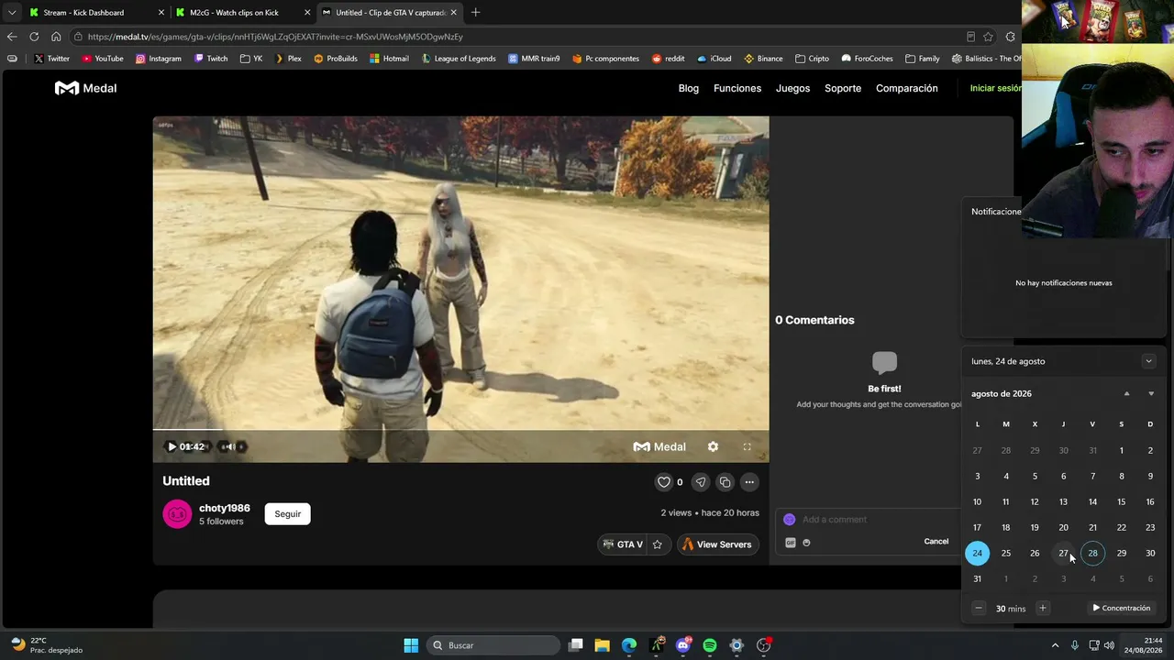The height and width of the screenshot is (660, 1174).
Task: Open the Blog menu item
Action: (689, 88)
